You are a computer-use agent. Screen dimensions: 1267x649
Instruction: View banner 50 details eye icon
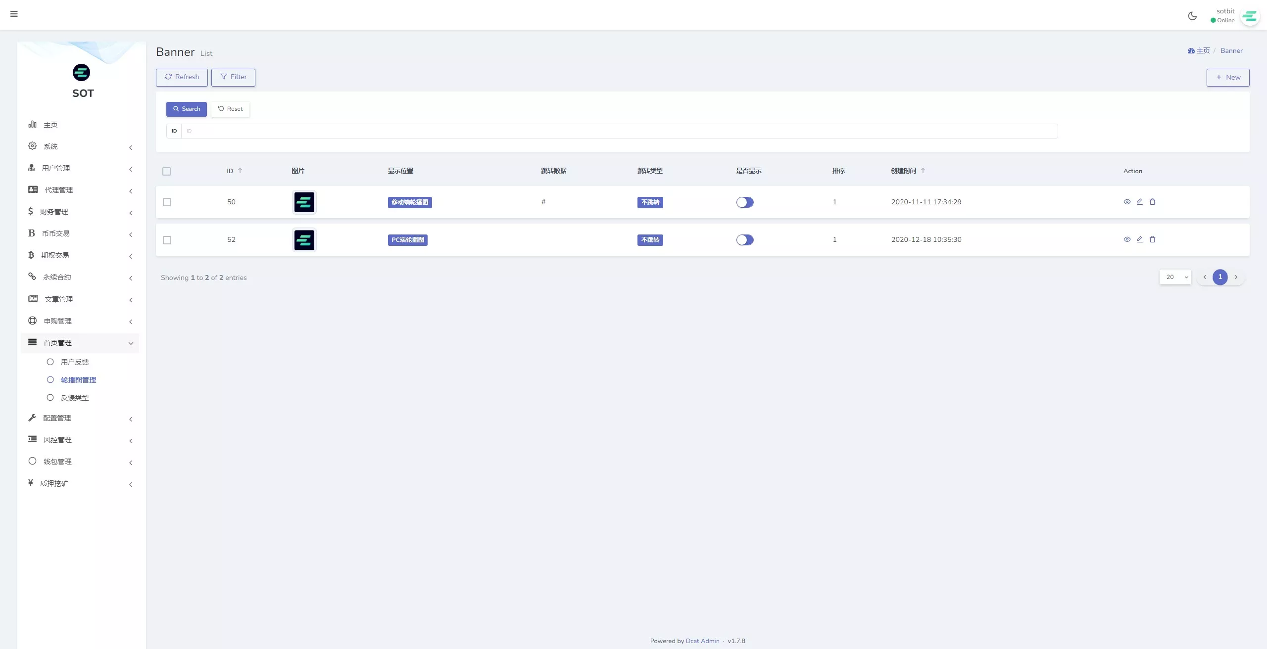[1127, 202]
